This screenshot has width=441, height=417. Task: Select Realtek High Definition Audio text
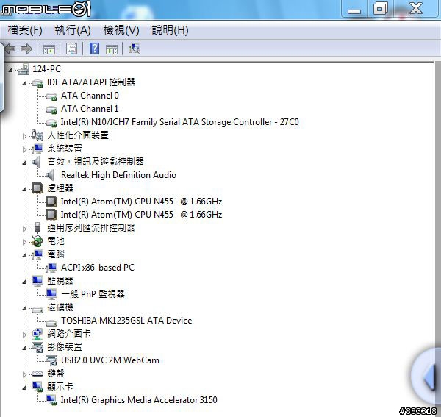coord(118,175)
